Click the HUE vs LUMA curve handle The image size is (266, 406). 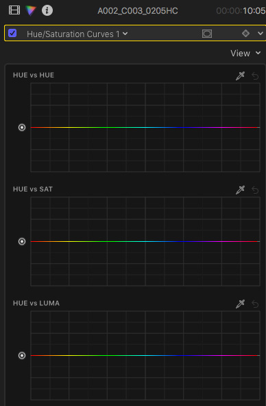[22, 356]
